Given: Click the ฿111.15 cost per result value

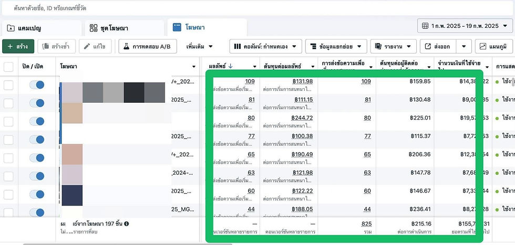Looking at the screenshot, I should click(304, 100).
